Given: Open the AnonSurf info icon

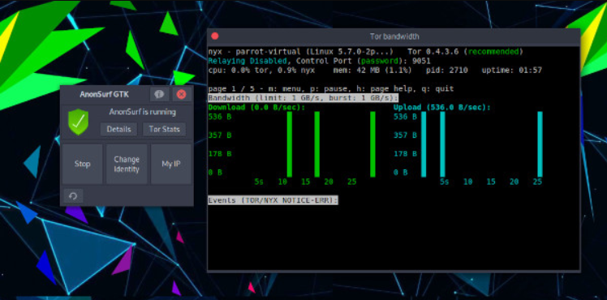Looking at the screenshot, I should pos(159,94).
